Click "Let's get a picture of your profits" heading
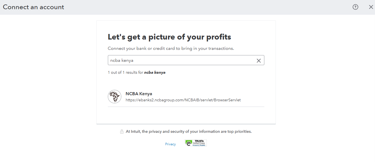 [x=169, y=37]
